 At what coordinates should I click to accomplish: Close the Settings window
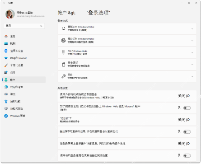pyautogui.click(x=196, y=3)
